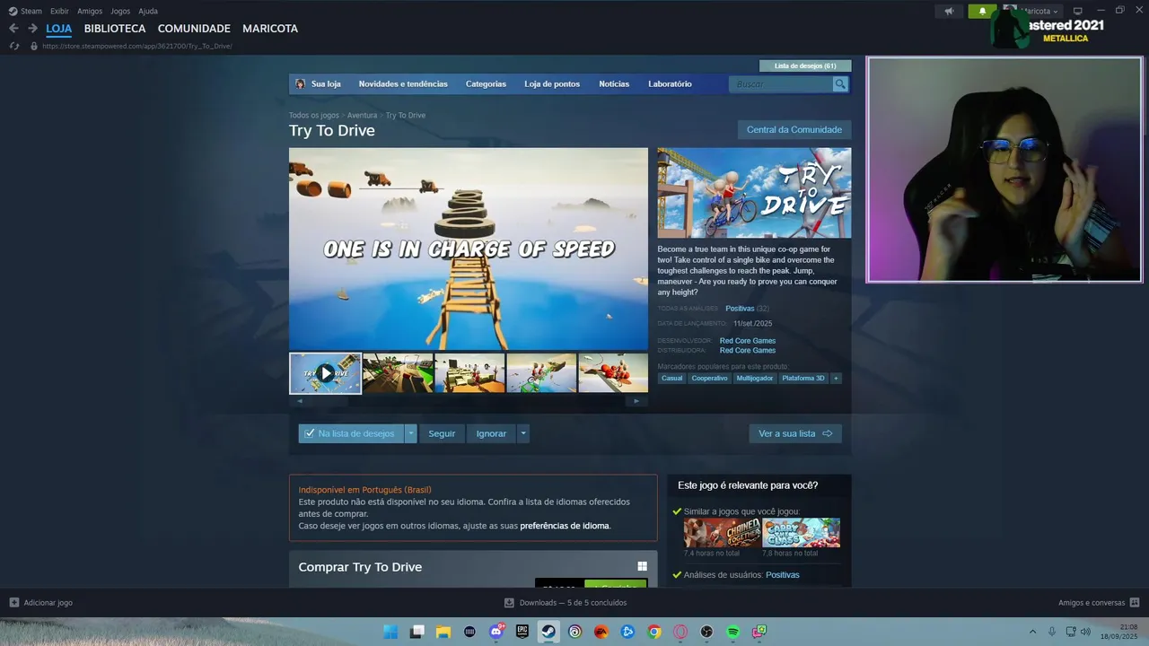Open Maricota account dropdown
Image resolution: width=1149 pixels, height=646 pixels.
(1039, 11)
